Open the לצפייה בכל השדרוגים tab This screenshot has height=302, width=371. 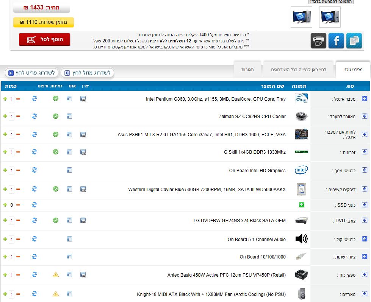[x=299, y=70]
